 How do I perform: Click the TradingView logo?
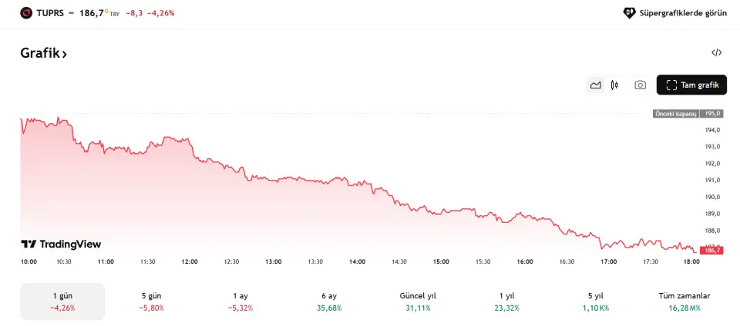pos(61,244)
